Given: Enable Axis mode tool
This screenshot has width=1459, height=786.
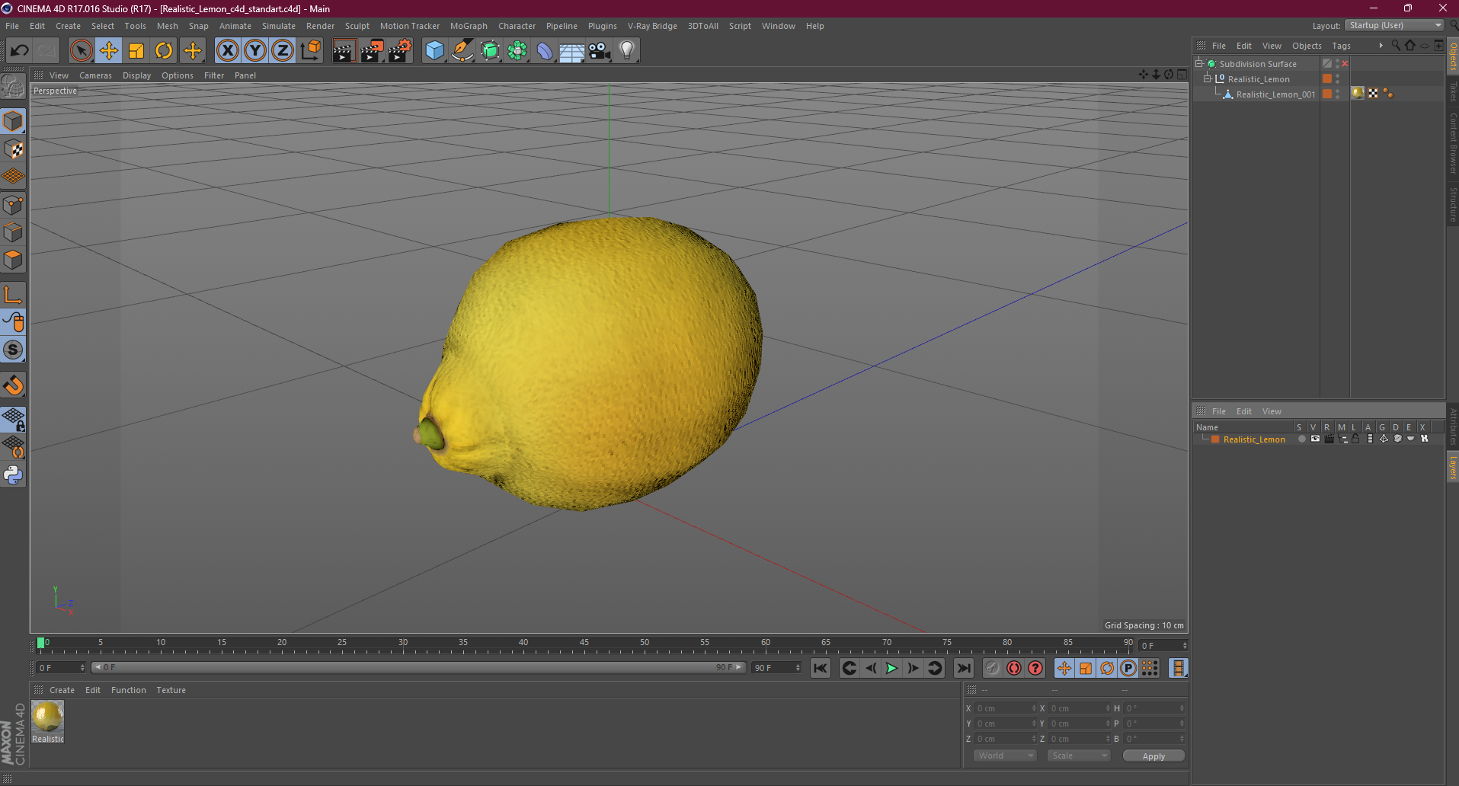Looking at the screenshot, I should (13, 295).
